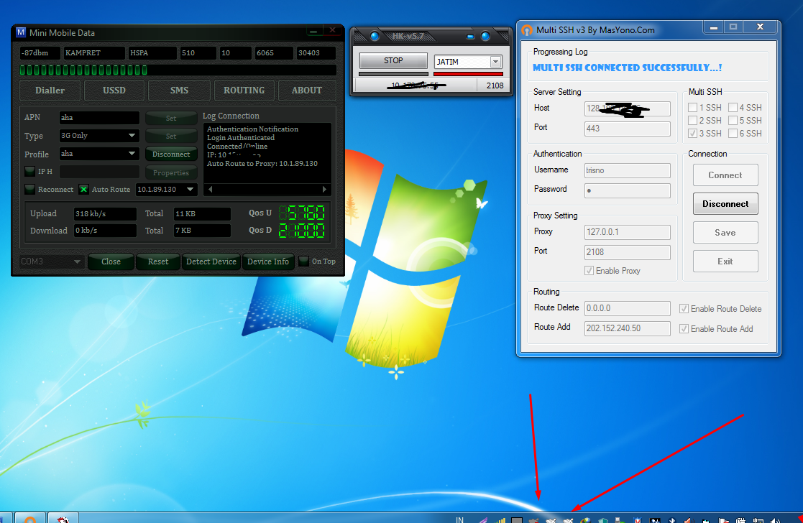Click the speaker volume icon in the tray
803x523 pixels.
tap(774, 520)
